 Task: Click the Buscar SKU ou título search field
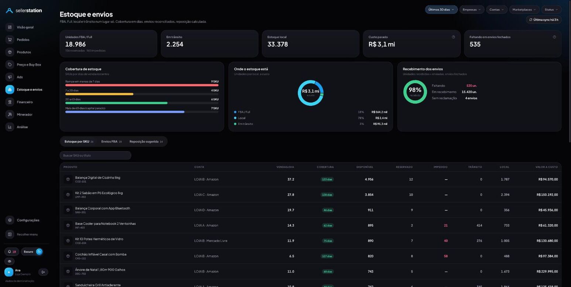click(95, 156)
